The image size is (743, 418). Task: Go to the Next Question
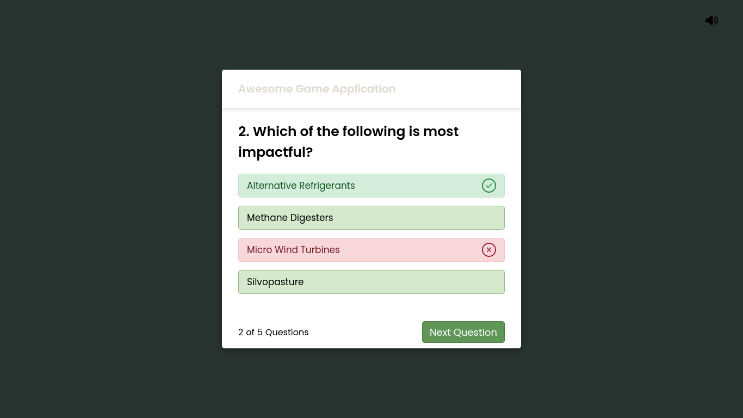click(463, 332)
